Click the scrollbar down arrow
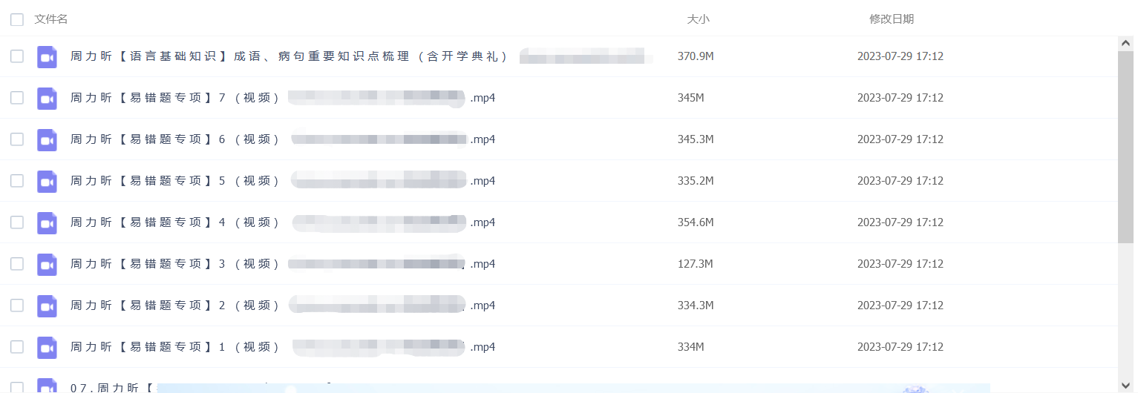Image resolution: width=1138 pixels, height=393 pixels. [1125, 386]
